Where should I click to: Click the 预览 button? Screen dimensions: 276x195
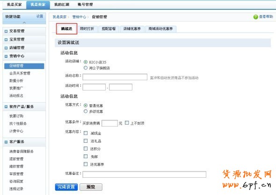click(x=91, y=187)
